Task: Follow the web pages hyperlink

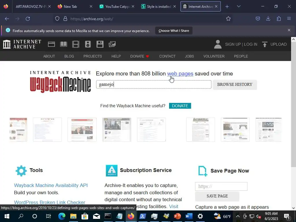Action: point(180,74)
